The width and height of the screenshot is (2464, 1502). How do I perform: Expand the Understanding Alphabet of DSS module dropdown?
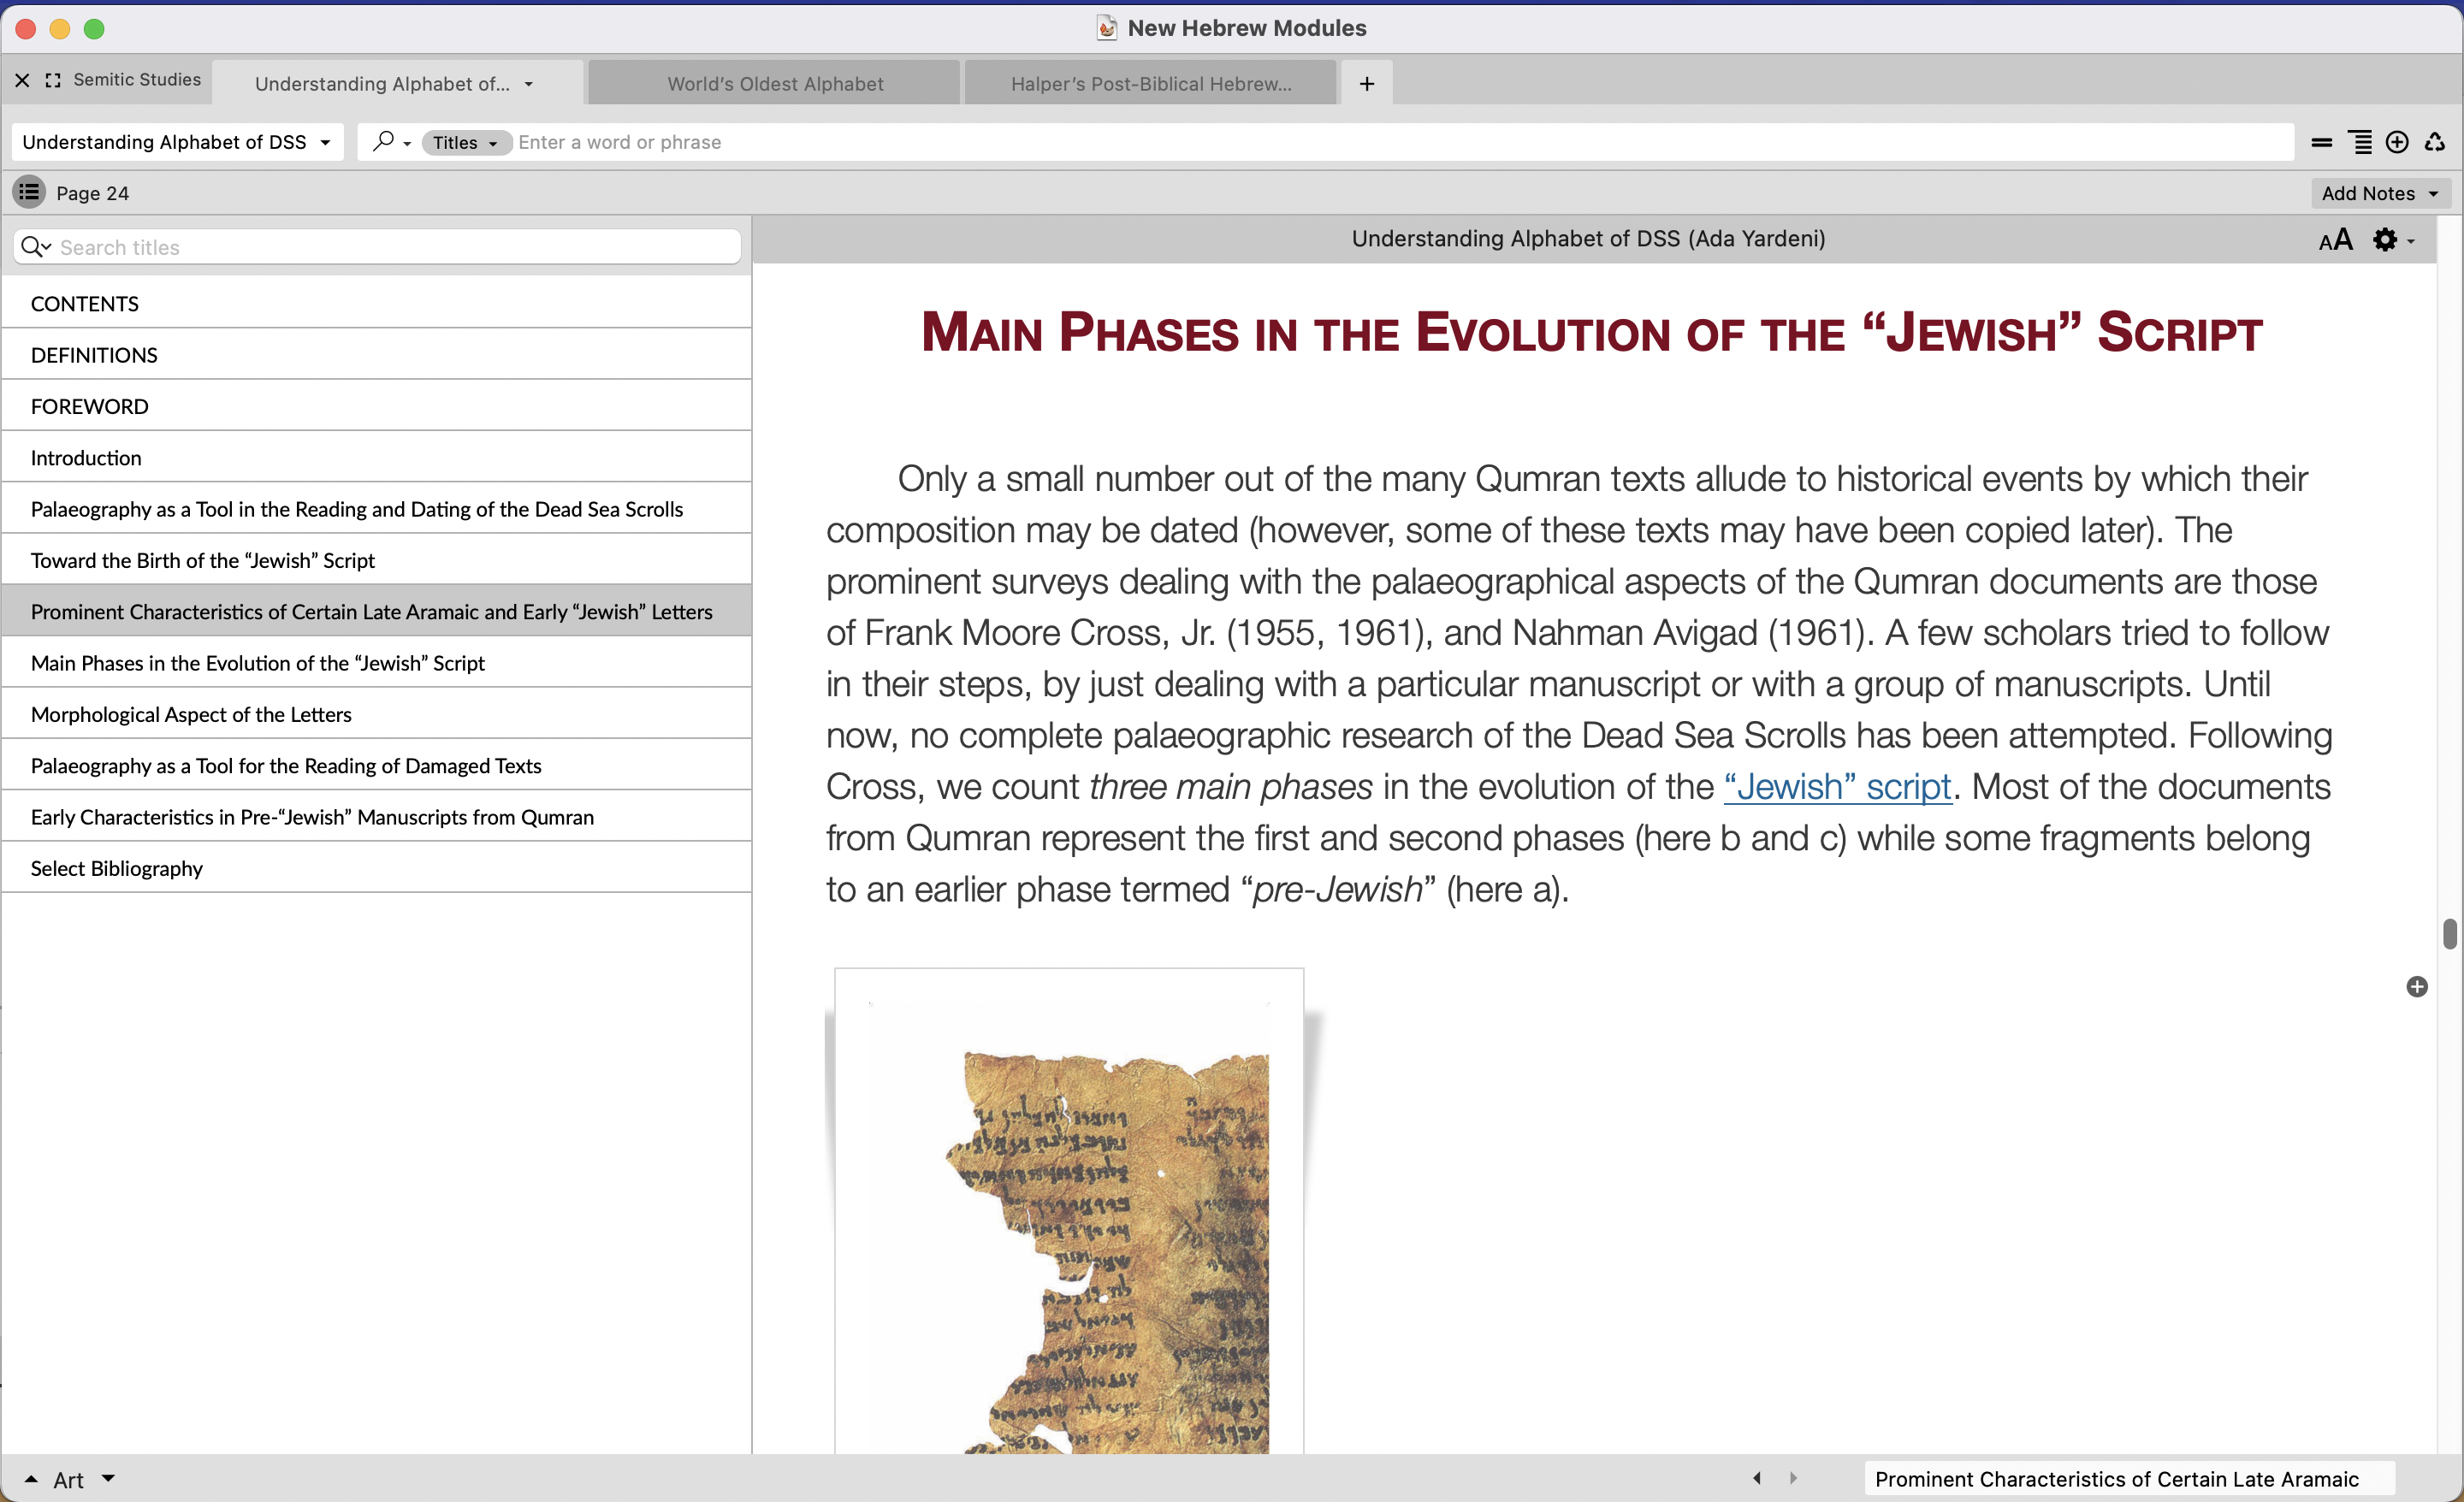[x=176, y=142]
